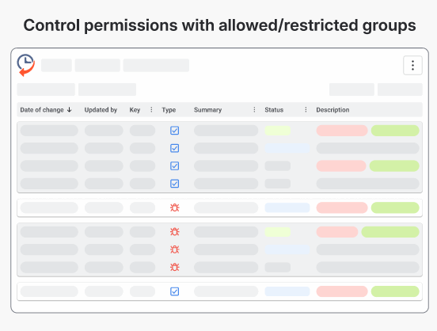Sort by the Date of change column
Image resolution: width=437 pixels, height=331 pixels.
click(46, 110)
